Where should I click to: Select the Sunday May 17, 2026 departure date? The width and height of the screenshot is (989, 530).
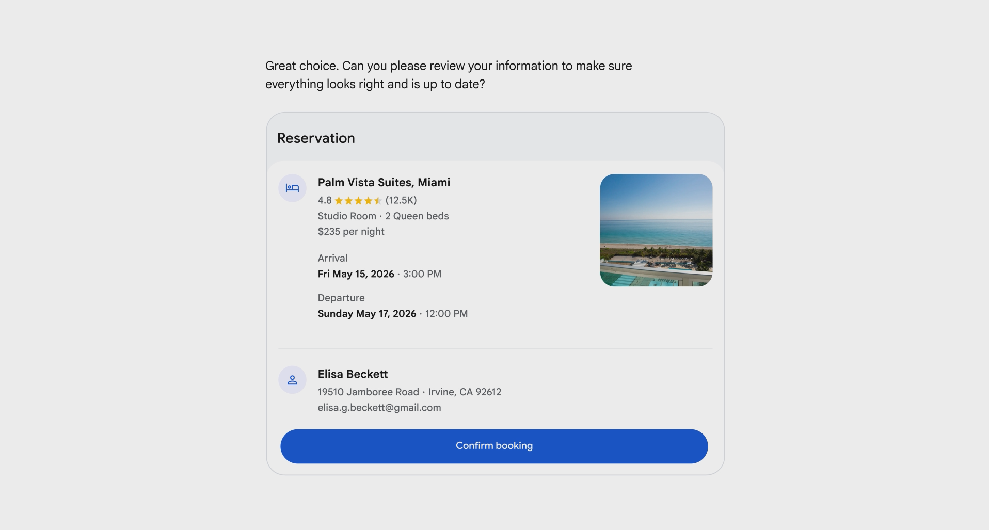(366, 314)
